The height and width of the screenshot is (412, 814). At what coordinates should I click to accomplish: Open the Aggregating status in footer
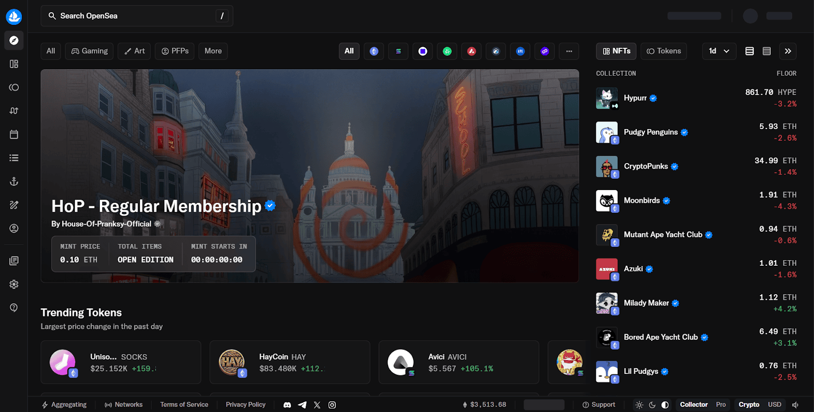click(64, 405)
